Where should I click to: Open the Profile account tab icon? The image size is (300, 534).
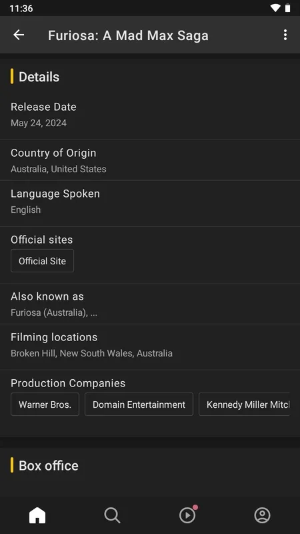262,515
